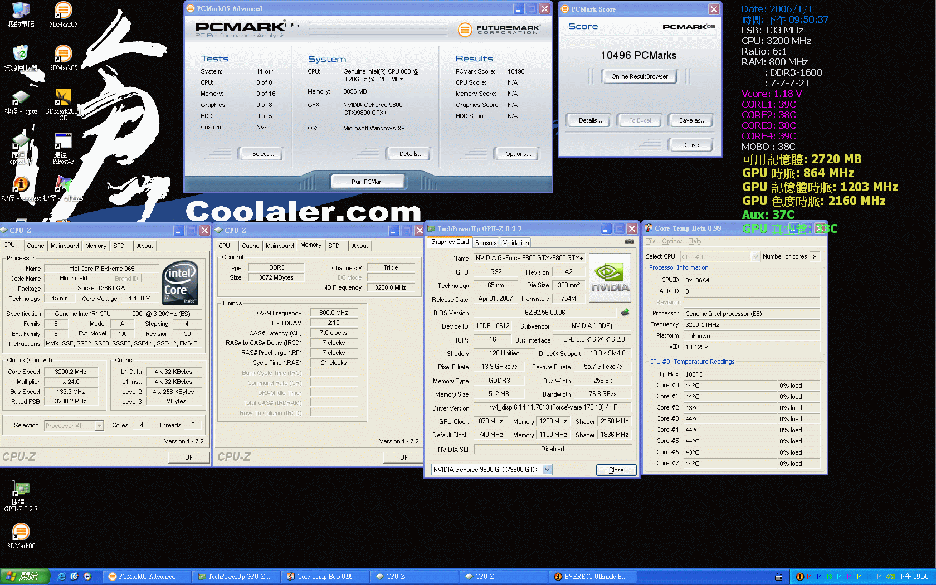Click the Close button in GPU-Z
Screen dimensions: 936x585
616,470
